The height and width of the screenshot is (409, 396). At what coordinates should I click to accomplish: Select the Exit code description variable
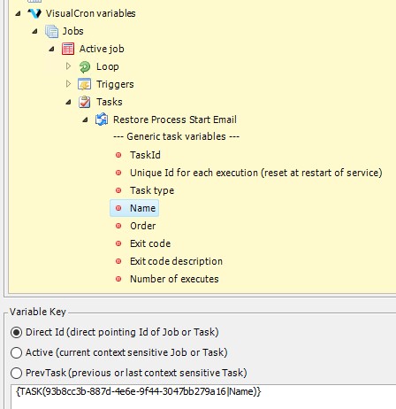click(176, 261)
